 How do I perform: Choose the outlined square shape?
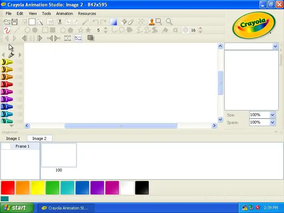[45, 30]
